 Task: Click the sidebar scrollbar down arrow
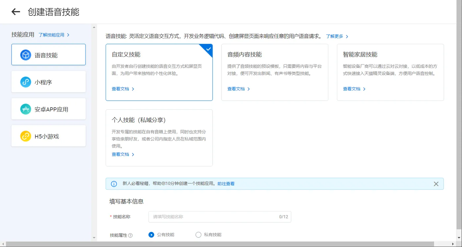coord(94,237)
